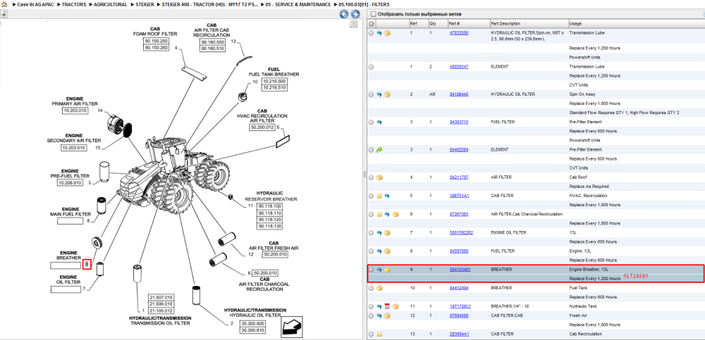Screen dimensions: 705x340
Task: Open diagram reference box 21.507.010
Action: (x=161, y=298)
